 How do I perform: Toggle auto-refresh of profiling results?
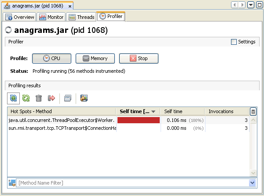coord(13,98)
